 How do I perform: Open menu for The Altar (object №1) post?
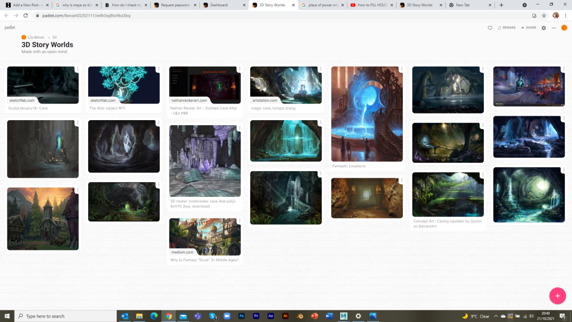(158, 69)
